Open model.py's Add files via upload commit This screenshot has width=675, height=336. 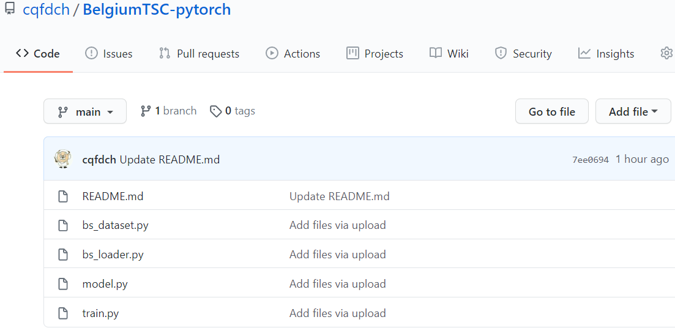click(x=338, y=284)
